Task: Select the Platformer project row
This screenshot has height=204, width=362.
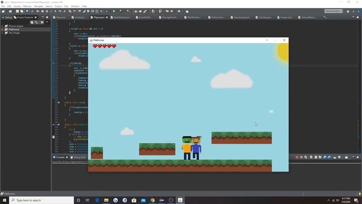Action: tap(25, 29)
